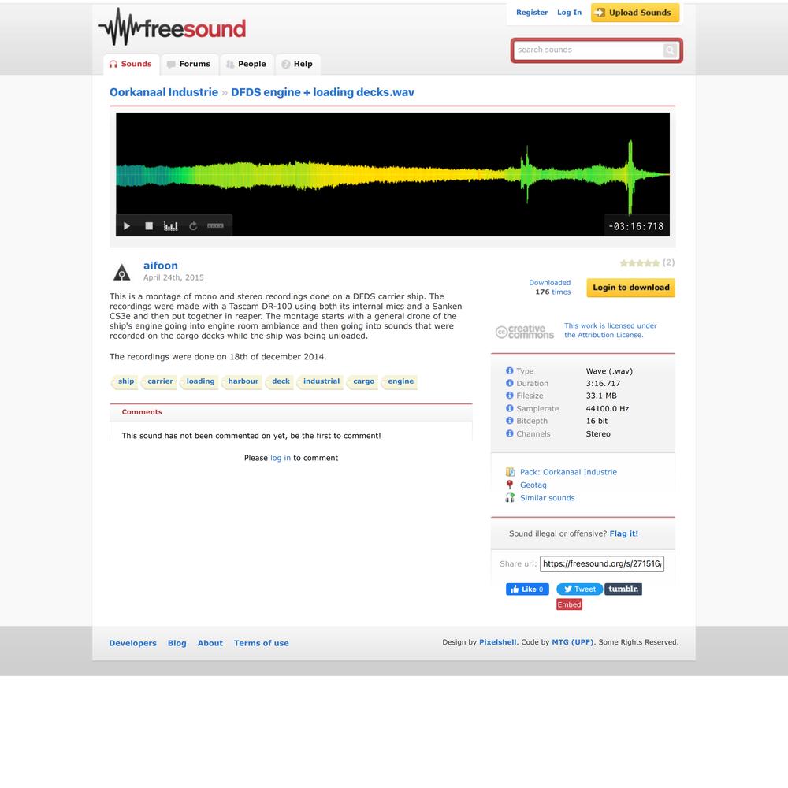
Task: Focus the search sounds field
Action: coord(589,50)
